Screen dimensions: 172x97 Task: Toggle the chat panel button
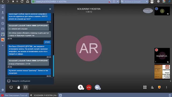coord(26,87)
